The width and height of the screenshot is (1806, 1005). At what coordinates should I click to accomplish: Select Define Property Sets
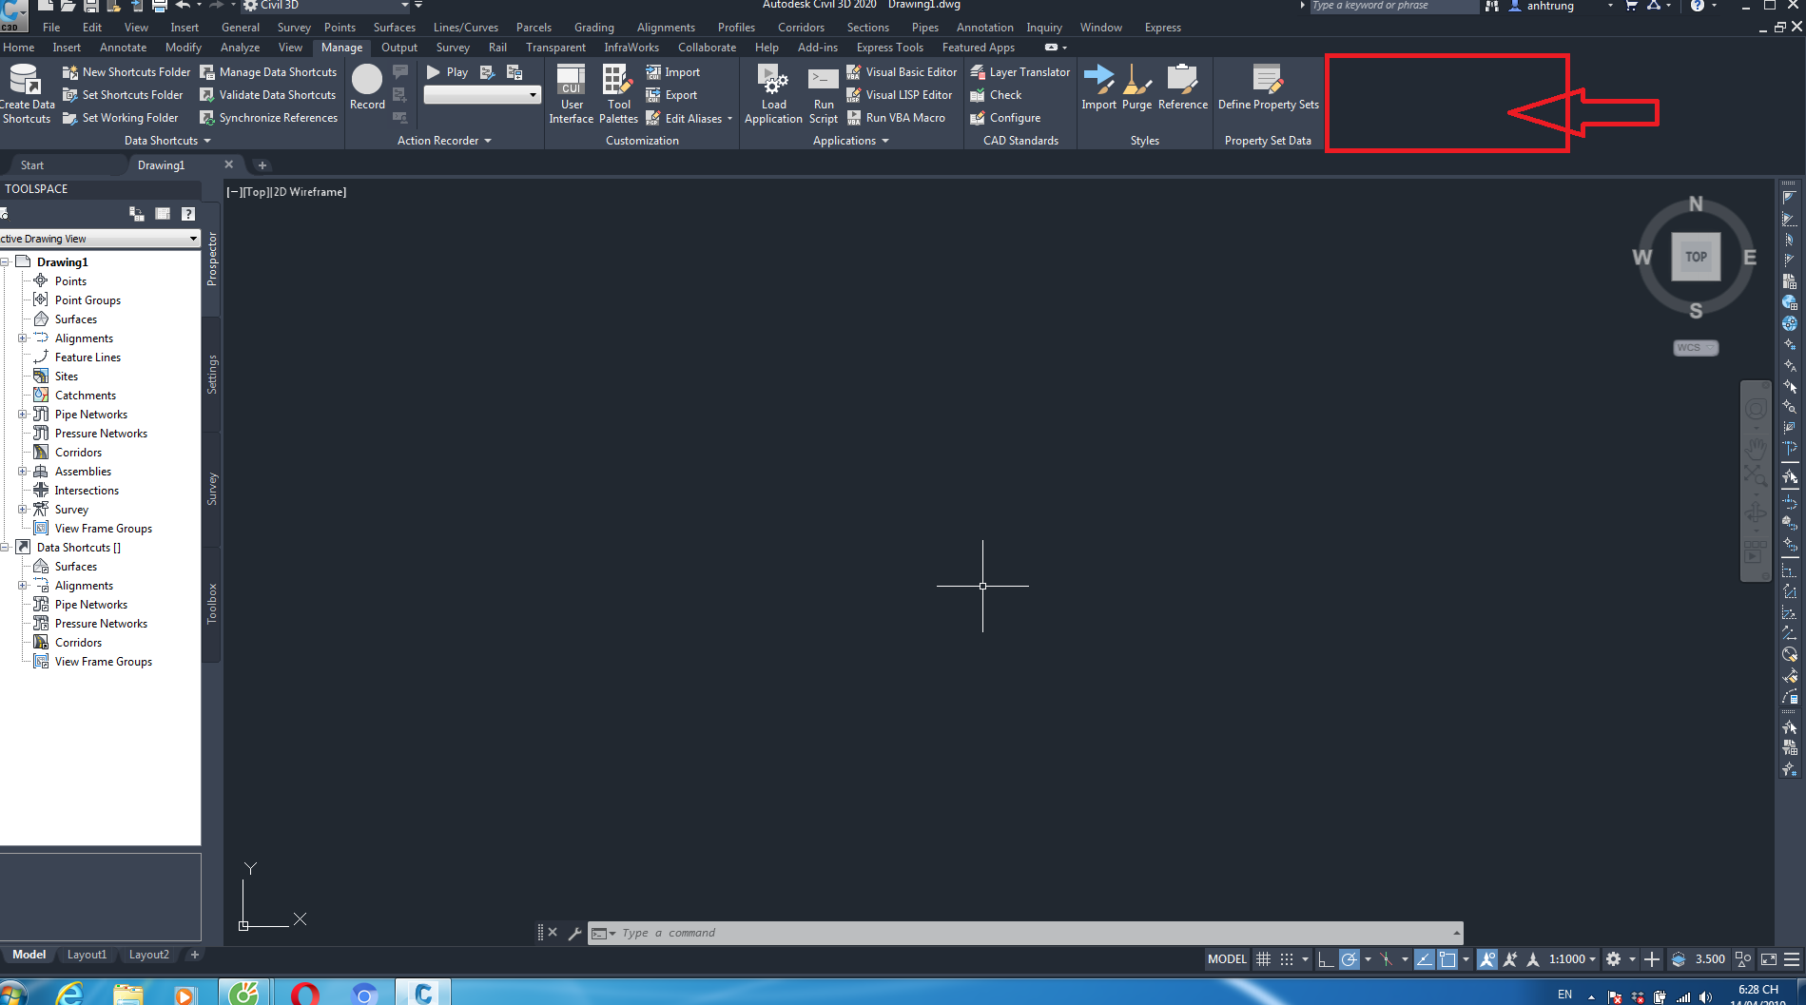click(x=1268, y=87)
